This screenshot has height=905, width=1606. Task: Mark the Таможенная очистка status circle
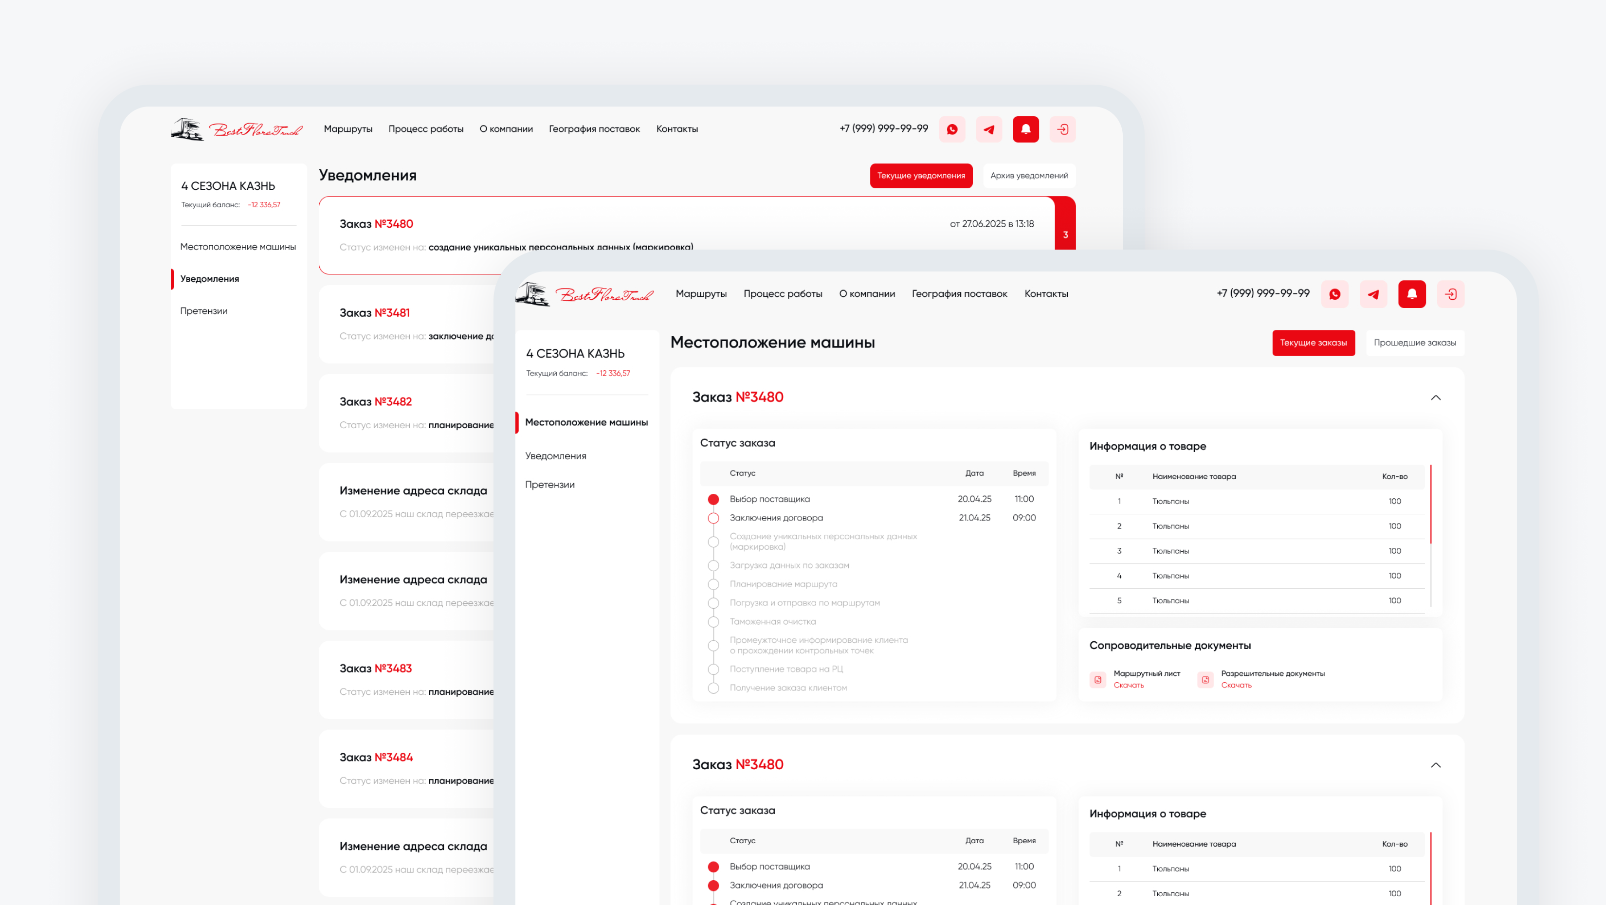(713, 621)
